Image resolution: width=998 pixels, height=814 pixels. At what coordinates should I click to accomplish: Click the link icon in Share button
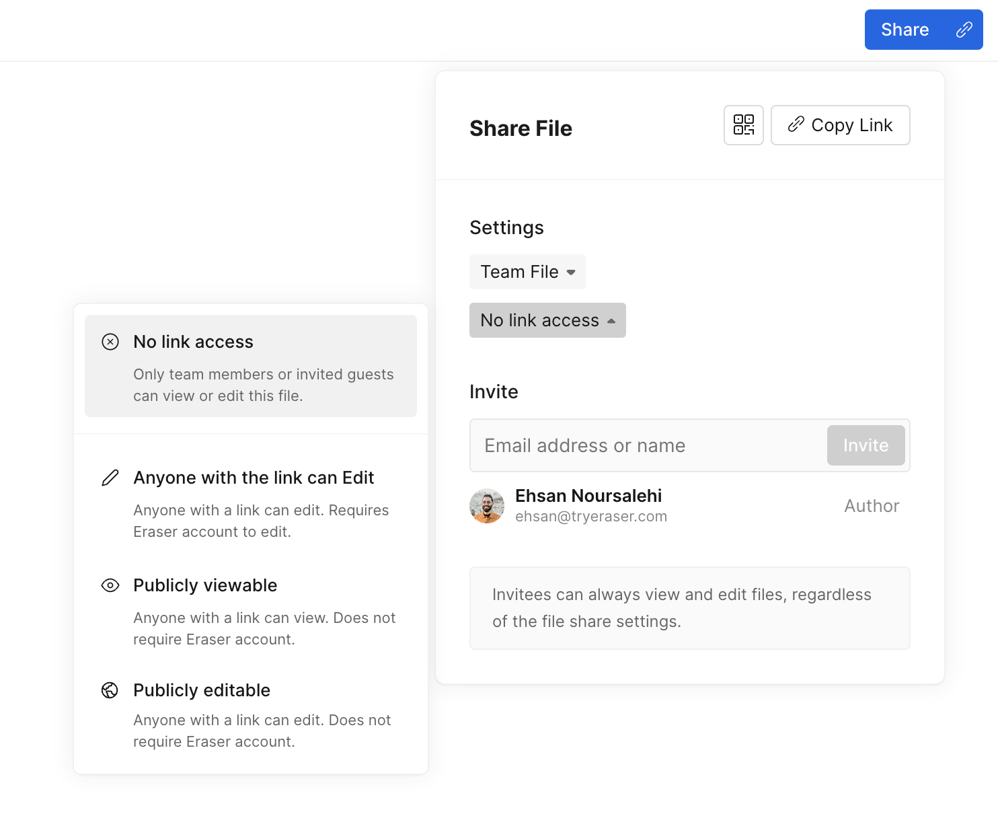[964, 30]
